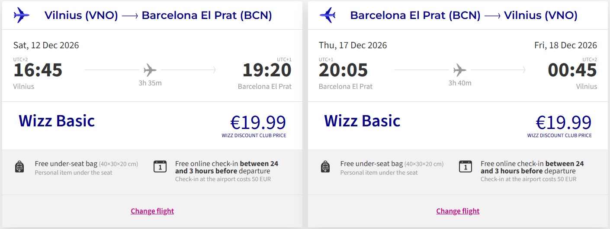Click the backpack icon in the return flight card

click(325, 166)
